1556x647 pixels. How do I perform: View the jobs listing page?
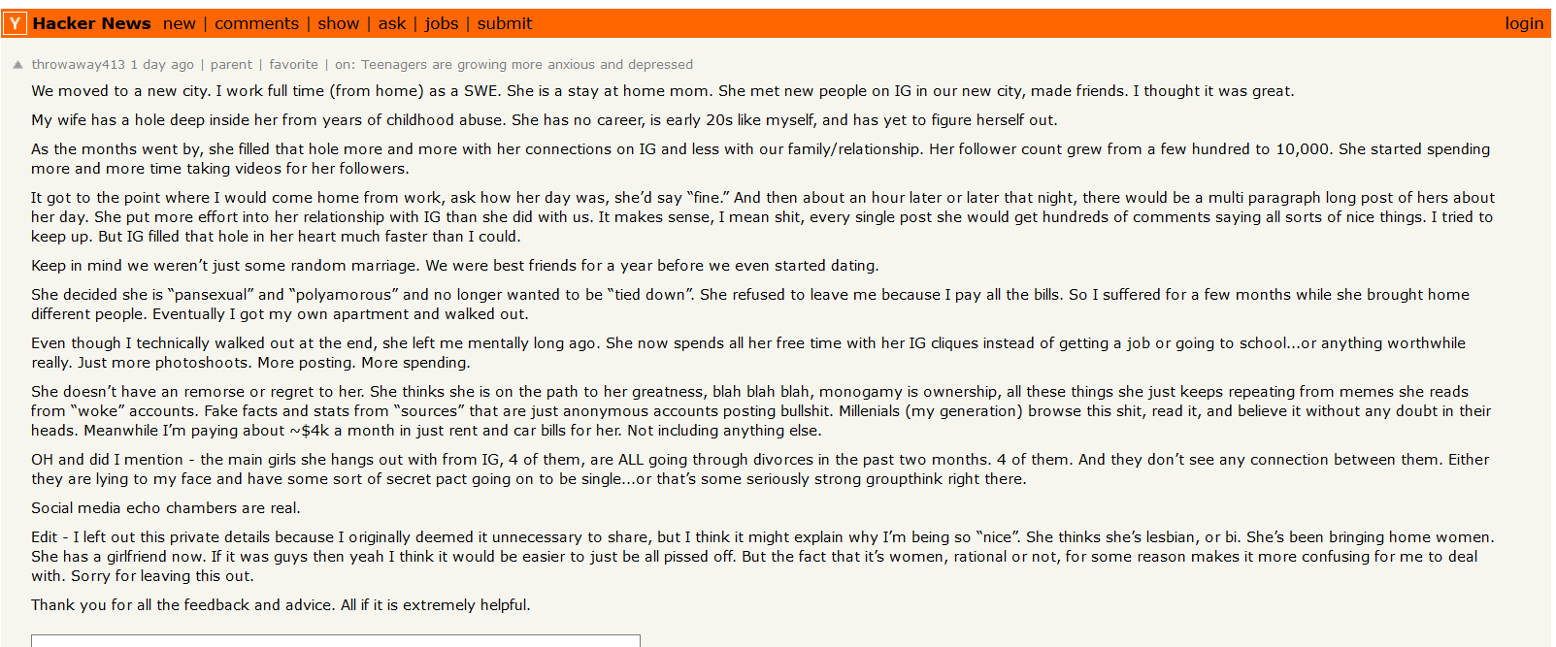click(441, 23)
